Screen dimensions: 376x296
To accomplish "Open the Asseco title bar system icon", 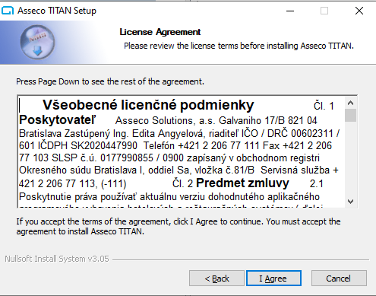I will point(8,11).
